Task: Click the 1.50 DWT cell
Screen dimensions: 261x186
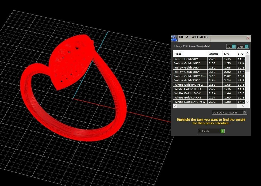Action: pos(229,63)
